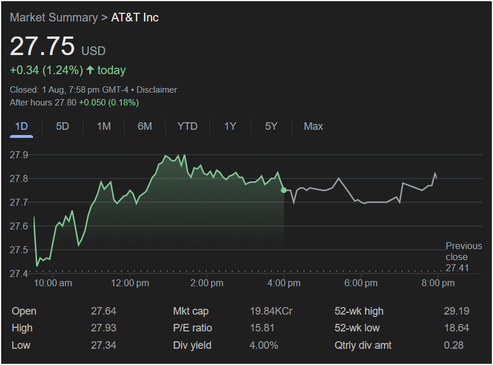Click the P/E ratio label
Screen dimensions: 493x365
pyautogui.click(x=193, y=328)
